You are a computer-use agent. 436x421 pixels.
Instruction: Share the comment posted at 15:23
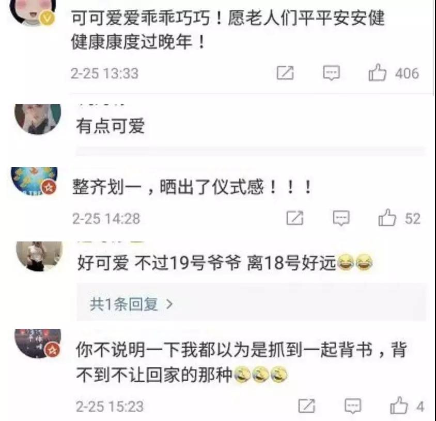(307, 406)
